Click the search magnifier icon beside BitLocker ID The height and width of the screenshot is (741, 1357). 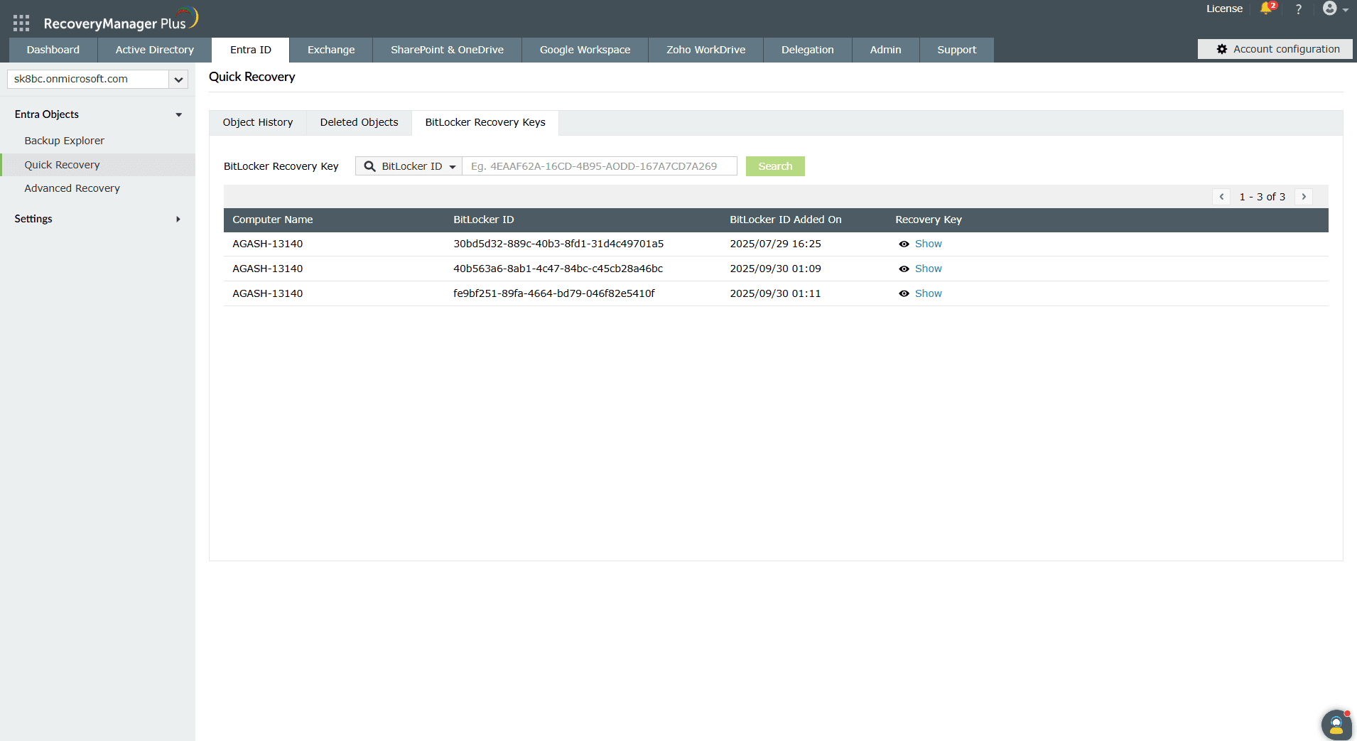tap(369, 166)
